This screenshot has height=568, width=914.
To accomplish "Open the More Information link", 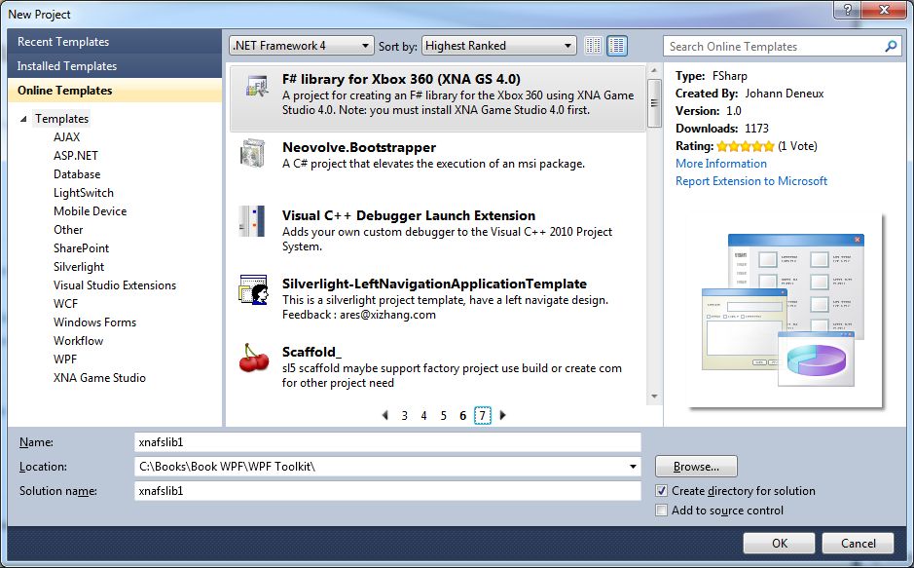I will (x=720, y=163).
